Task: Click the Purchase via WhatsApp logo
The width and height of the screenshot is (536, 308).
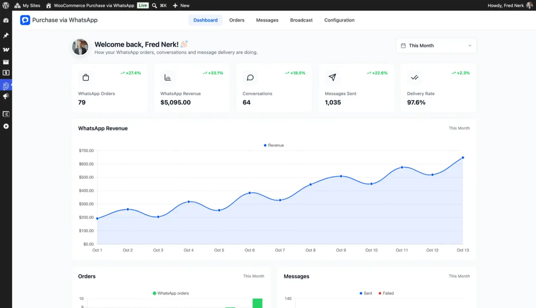Action: coord(25,20)
